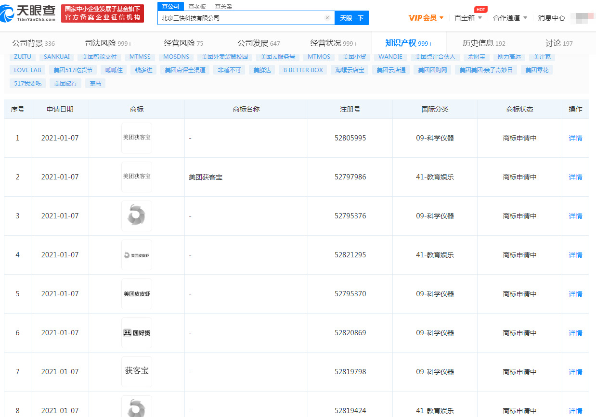Click the 申请日期 column header

tap(60, 109)
